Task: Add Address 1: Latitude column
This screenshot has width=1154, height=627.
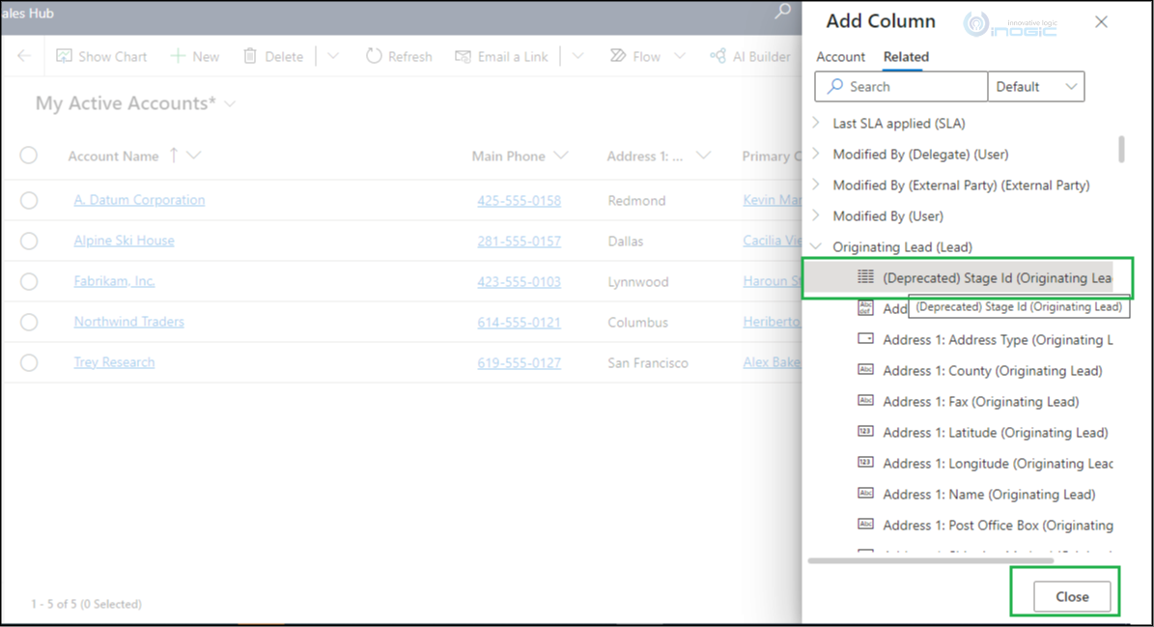Action: [x=982, y=432]
